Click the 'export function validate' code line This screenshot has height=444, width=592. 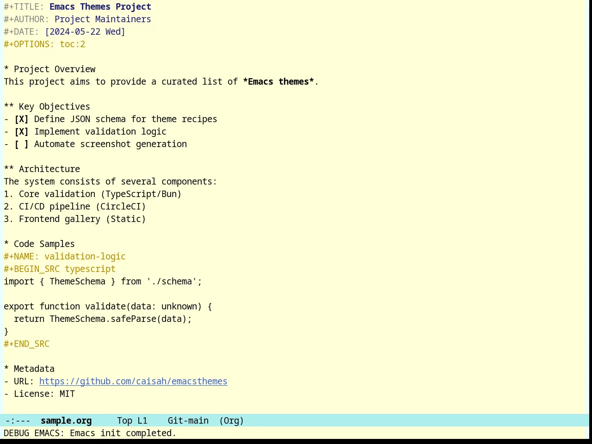[108, 307]
